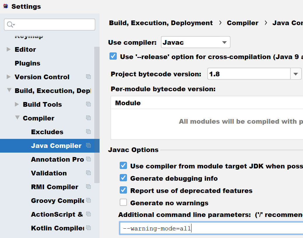Click the Module column header

[x=128, y=103]
